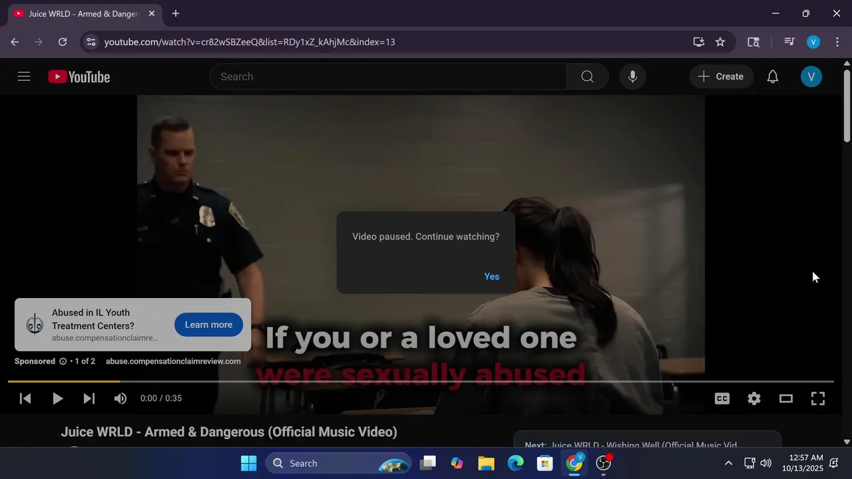Viewport: 852px width, 479px height.
Task: Open the Windows Start menu
Action: click(x=248, y=463)
